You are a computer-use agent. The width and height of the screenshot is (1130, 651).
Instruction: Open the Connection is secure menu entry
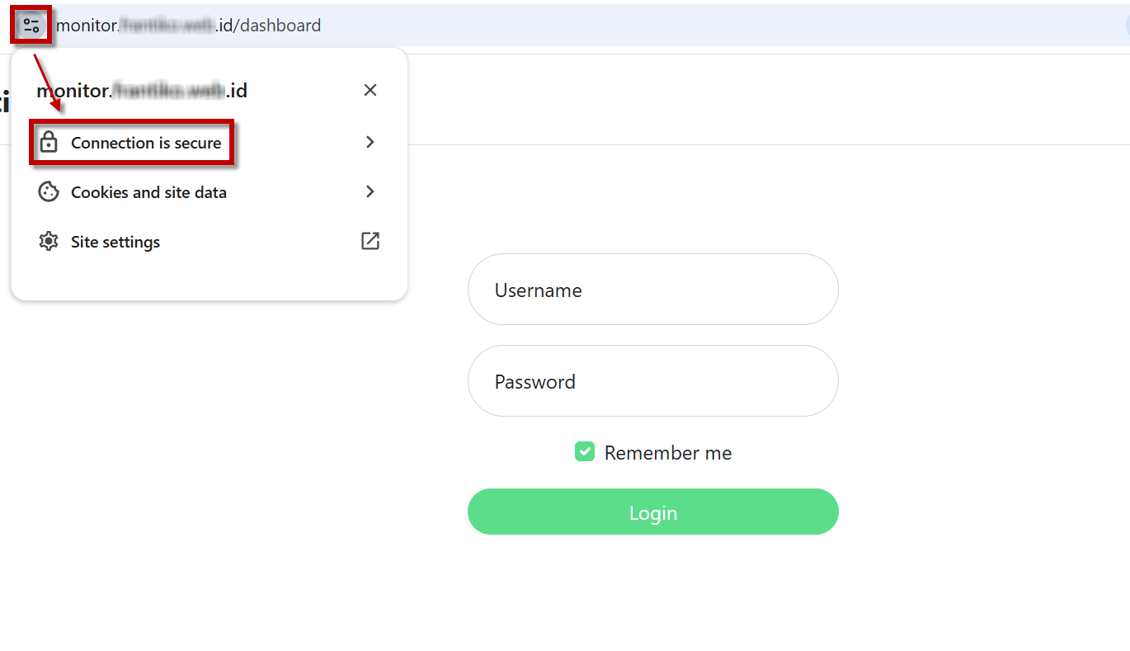[x=146, y=143]
